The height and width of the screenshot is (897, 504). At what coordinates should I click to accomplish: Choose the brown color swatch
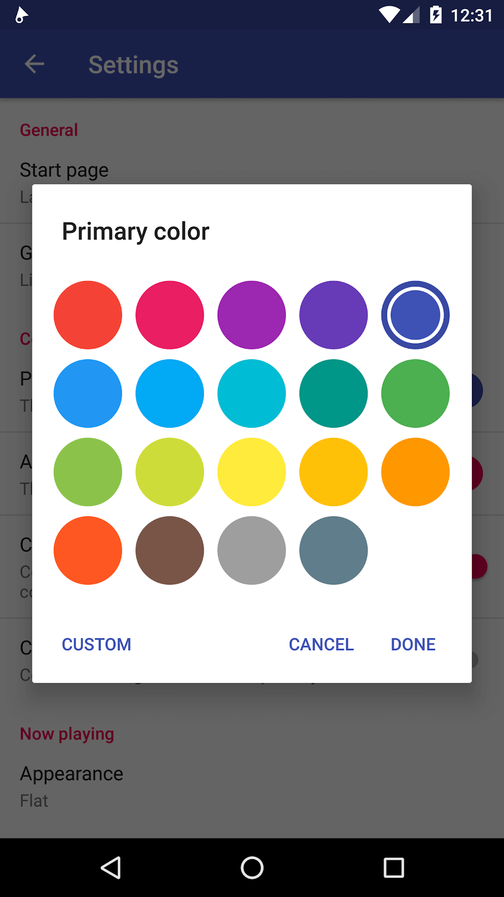pyautogui.click(x=170, y=550)
